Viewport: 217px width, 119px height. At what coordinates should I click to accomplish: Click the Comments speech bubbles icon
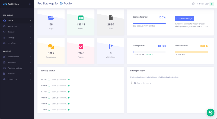pyautogui.click(x=51, y=46)
